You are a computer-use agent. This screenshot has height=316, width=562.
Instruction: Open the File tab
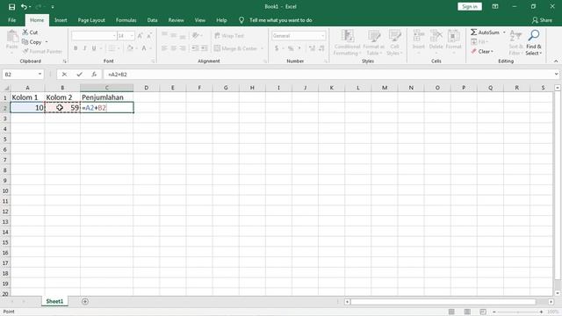click(11, 20)
